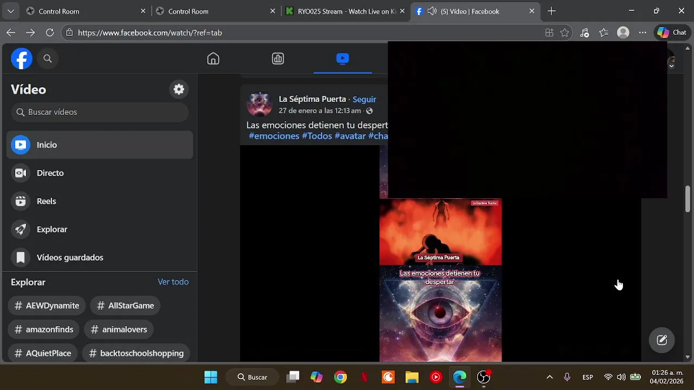Click Ver todo link beside Explorar
Screen dimensions: 694x390
pyautogui.click(x=173, y=282)
